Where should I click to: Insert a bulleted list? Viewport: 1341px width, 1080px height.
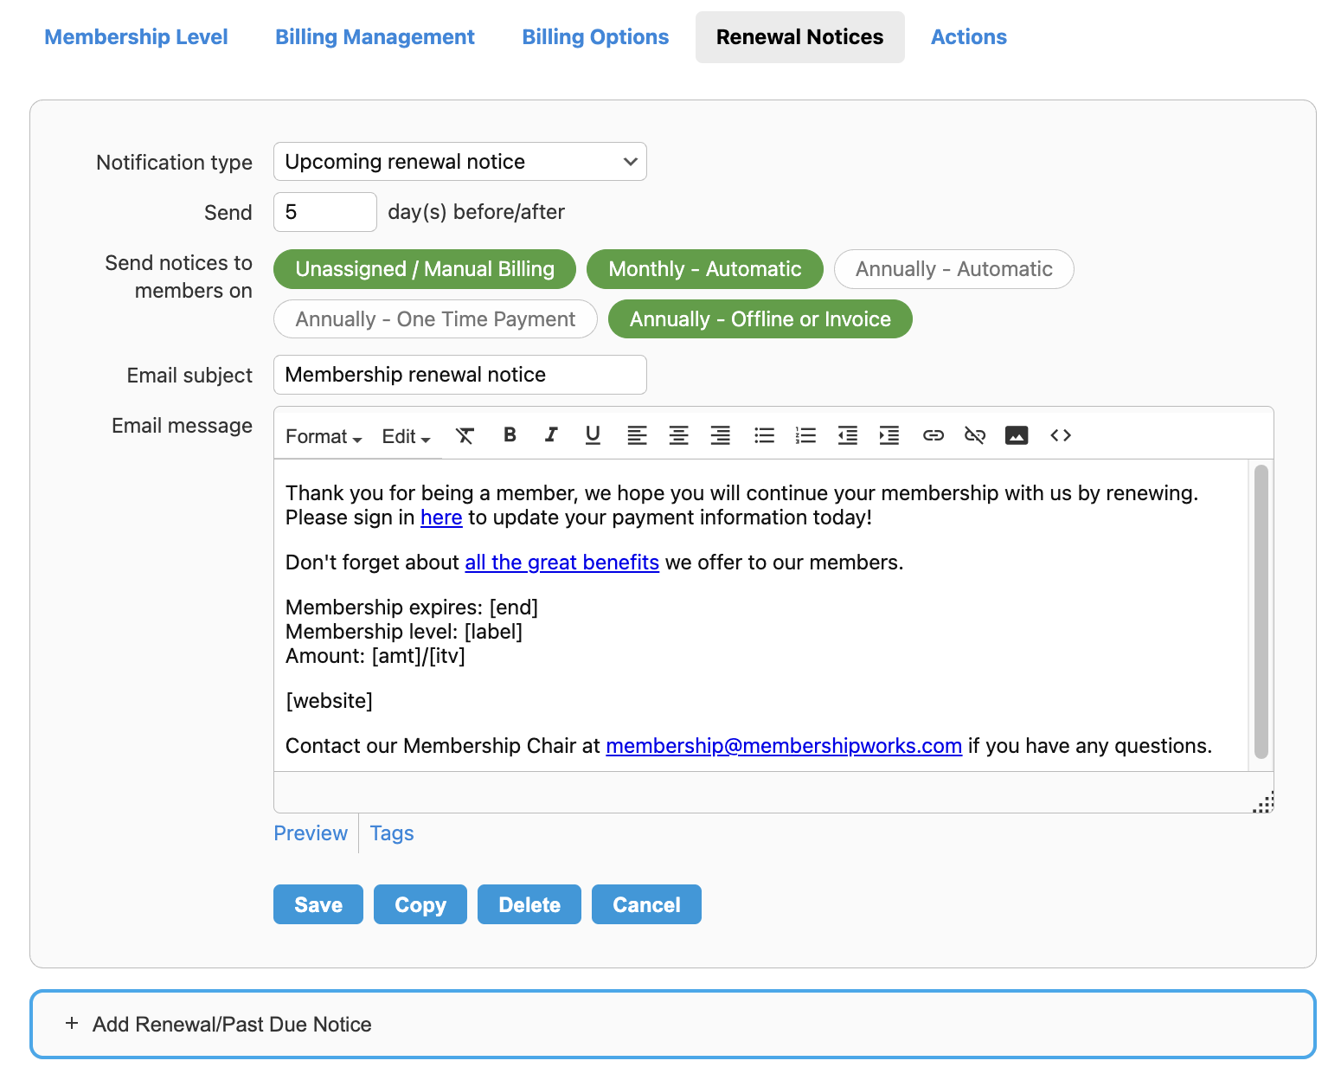764,435
